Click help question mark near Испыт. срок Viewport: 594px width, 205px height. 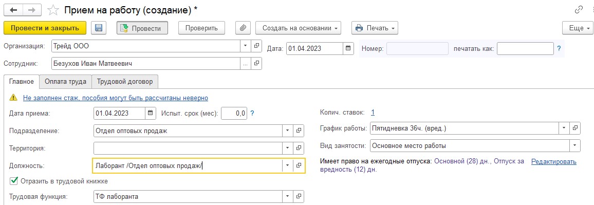coord(252,113)
